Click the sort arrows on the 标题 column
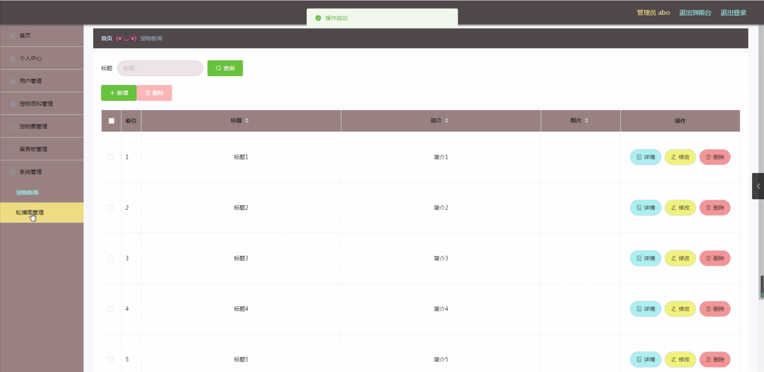764x372 pixels. pyautogui.click(x=247, y=120)
